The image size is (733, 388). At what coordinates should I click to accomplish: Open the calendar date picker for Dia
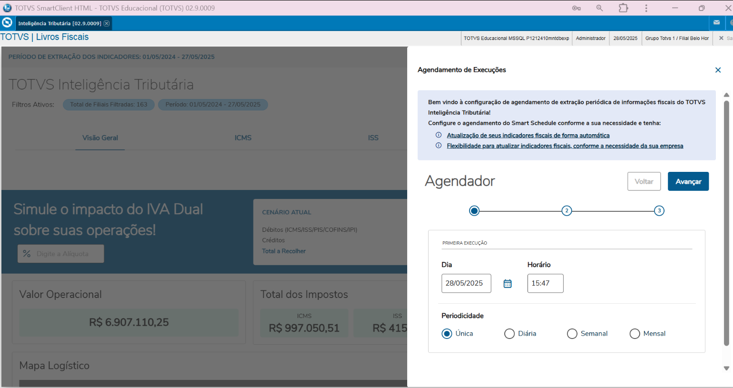(x=508, y=284)
